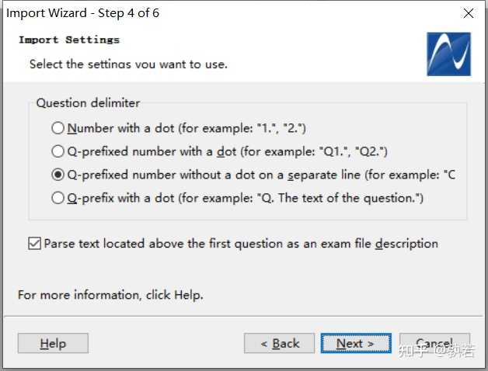Screen dimensions: 488x371
Task: Choose "Q-prefixed number with a dot" radio button
Action: [x=58, y=151]
